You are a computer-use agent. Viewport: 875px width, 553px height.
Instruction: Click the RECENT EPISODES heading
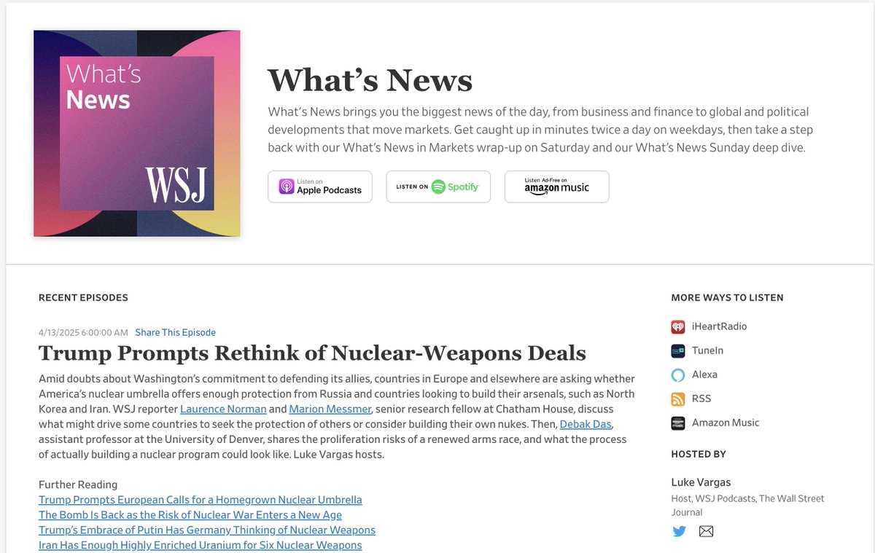[x=83, y=297]
